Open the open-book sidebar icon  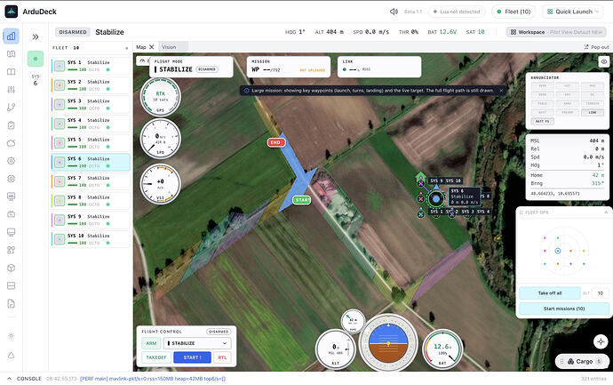11,72
